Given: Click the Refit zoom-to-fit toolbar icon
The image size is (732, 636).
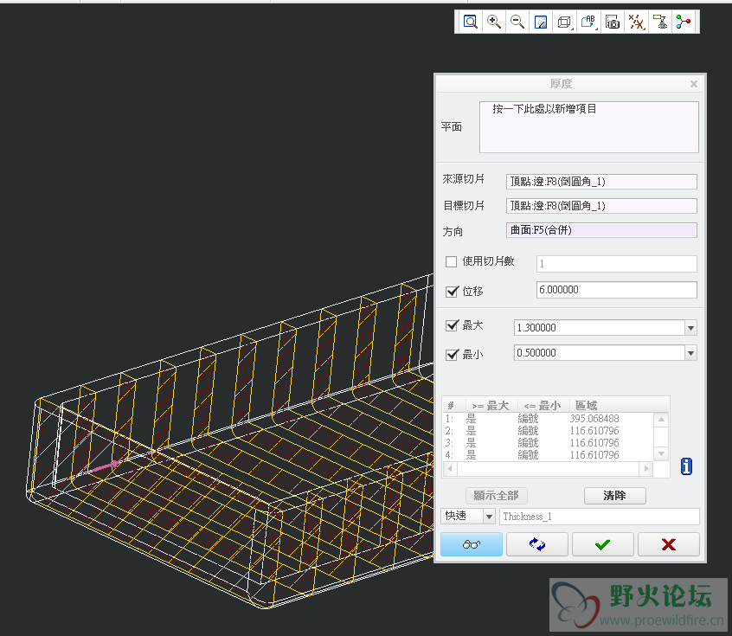Looking at the screenshot, I should click(x=470, y=22).
